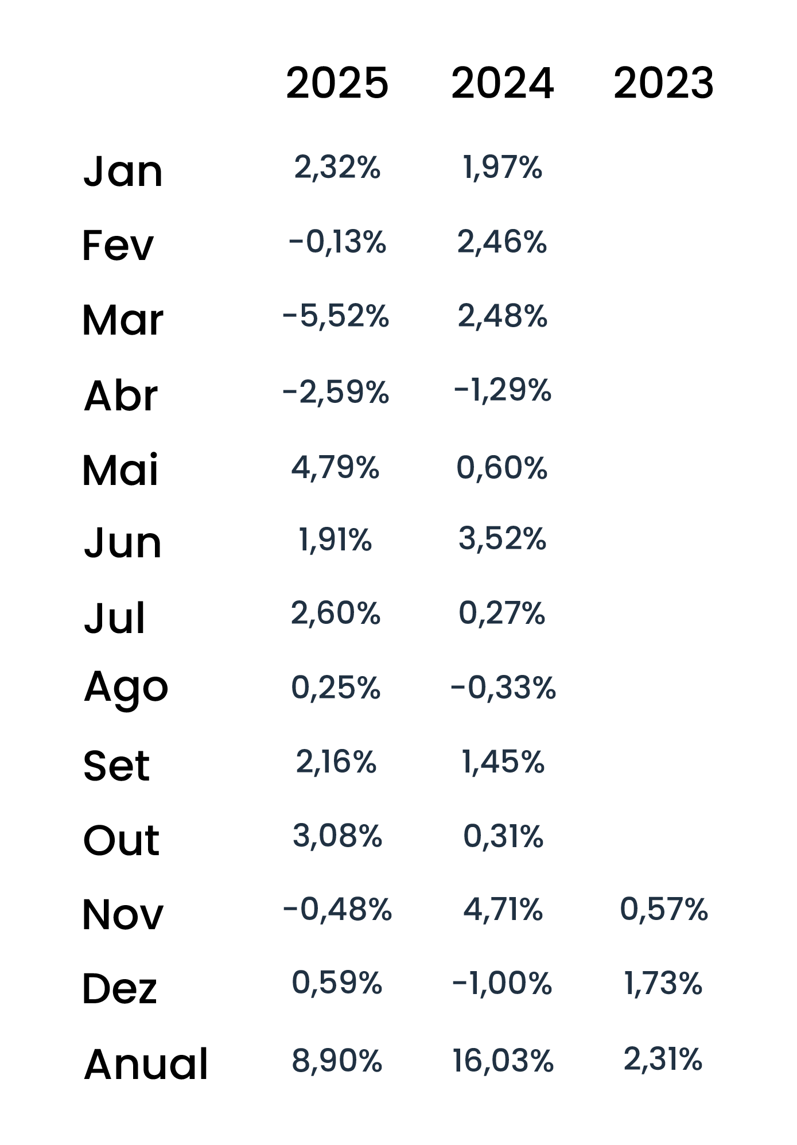Select the Anual 2024 value 16,03%
Viewport: 797px width, 1145px height.
[503, 1061]
